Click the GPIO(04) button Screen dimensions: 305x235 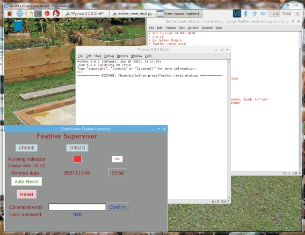click(26, 148)
